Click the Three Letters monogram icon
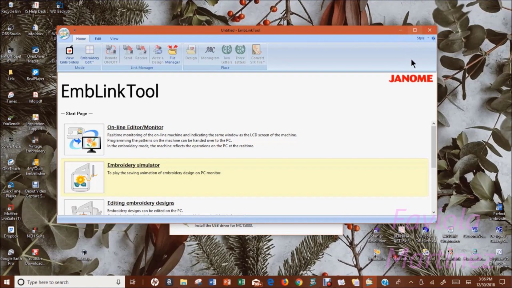Image resolution: width=512 pixels, height=288 pixels. 240,54
